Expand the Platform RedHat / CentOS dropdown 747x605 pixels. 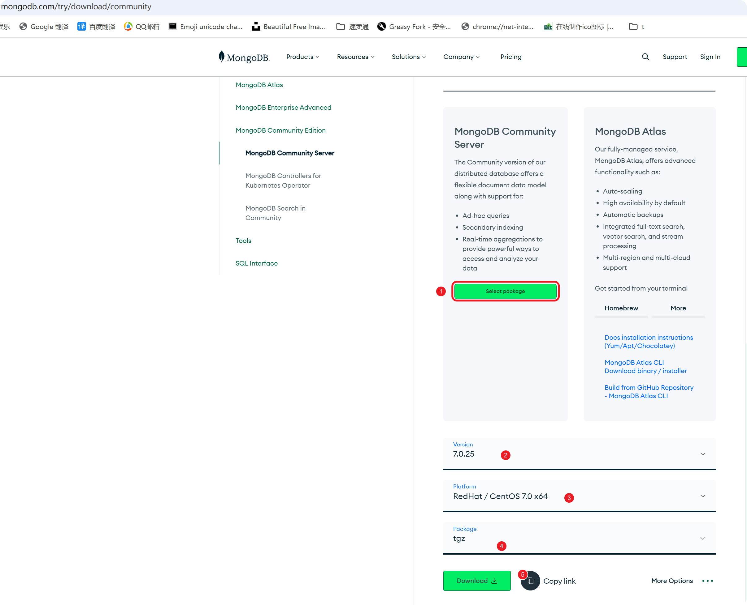(x=579, y=496)
